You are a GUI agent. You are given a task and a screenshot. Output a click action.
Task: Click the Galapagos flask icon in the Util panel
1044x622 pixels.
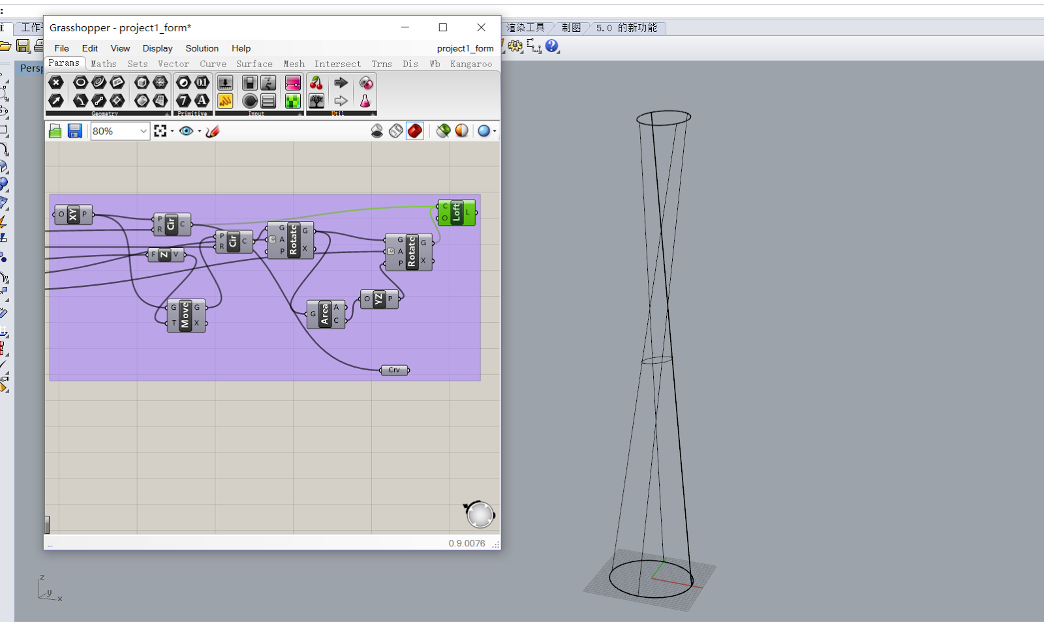coord(364,101)
